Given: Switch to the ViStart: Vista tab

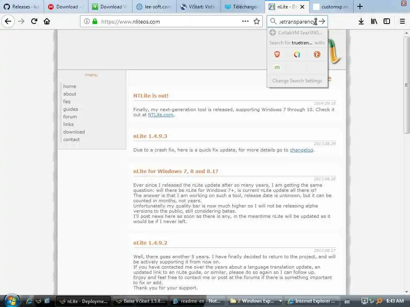Looking at the screenshot, I should pyautogui.click(x=198, y=6).
